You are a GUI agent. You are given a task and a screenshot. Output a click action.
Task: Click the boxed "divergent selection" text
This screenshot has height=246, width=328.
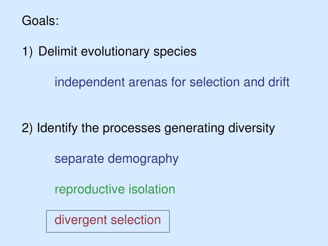[x=108, y=220]
